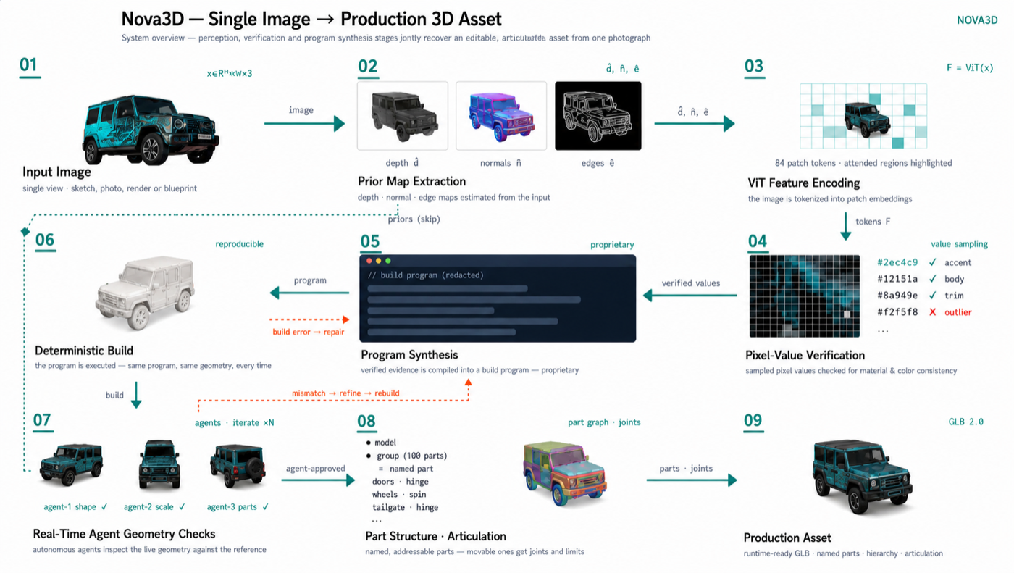The height and width of the screenshot is (573, 1014).
Task: Click the red outlier label
Action: [958, 312]
